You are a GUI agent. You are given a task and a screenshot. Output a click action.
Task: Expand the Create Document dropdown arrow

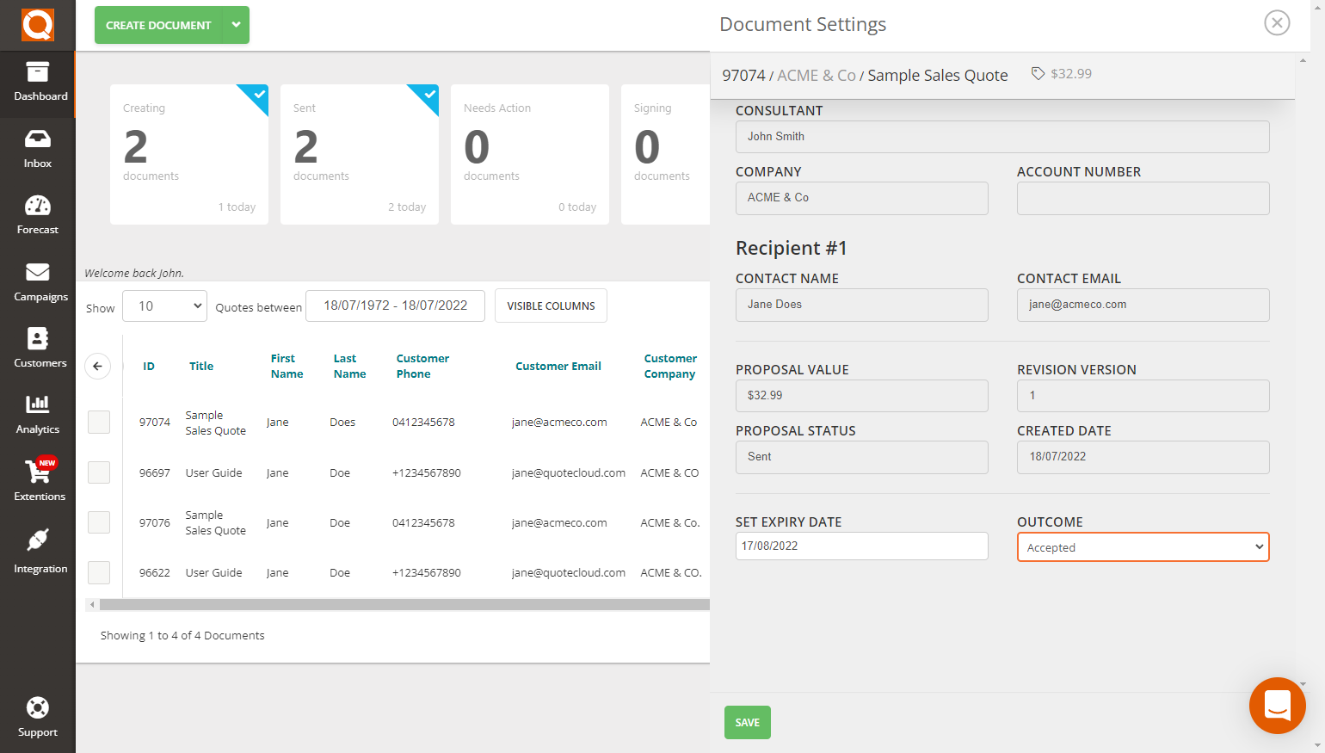pos(236,25)
